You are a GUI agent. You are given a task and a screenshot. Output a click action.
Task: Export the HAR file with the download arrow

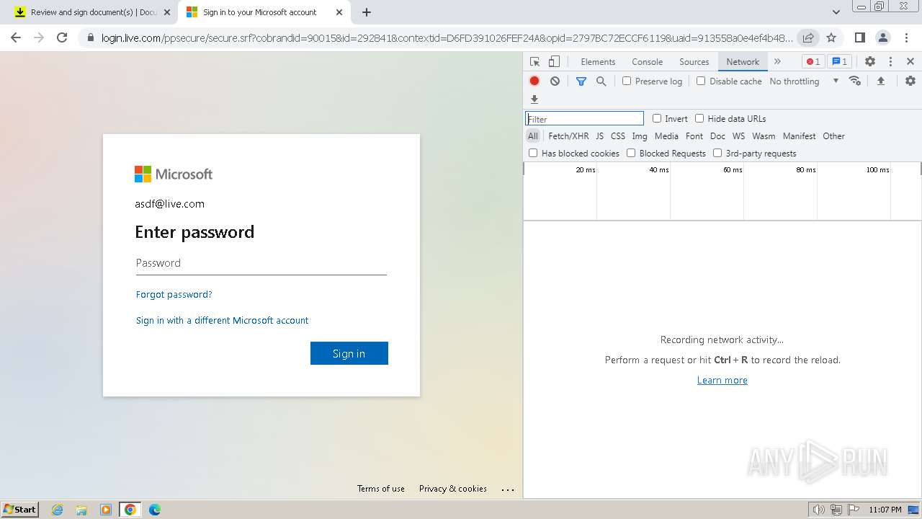click(x=534, y=99)
